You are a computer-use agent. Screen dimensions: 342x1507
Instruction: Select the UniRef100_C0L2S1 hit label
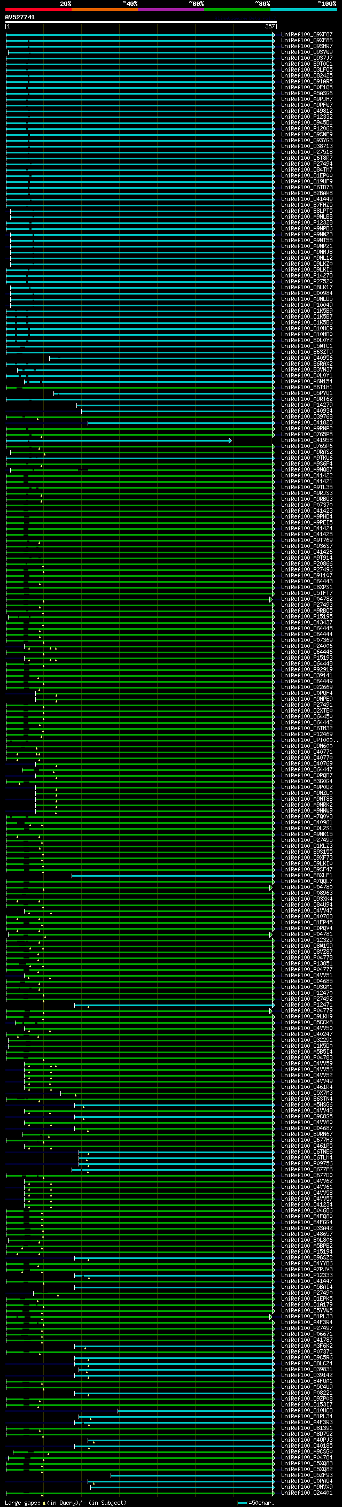point(307,829)
